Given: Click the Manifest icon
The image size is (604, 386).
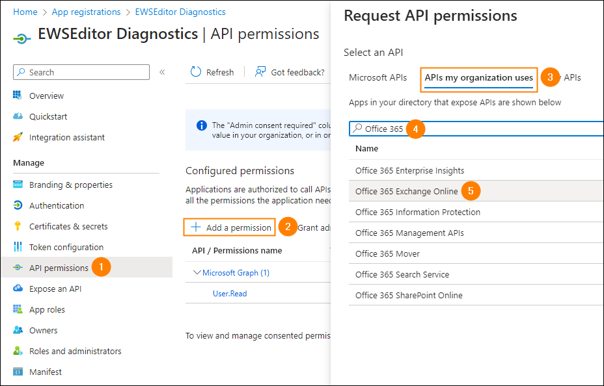Looking at the screenshot, I should [x=18, y=372].
